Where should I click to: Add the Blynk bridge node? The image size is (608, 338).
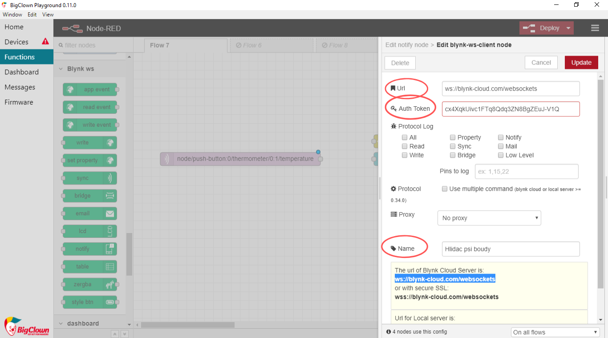tap(90, 196)
